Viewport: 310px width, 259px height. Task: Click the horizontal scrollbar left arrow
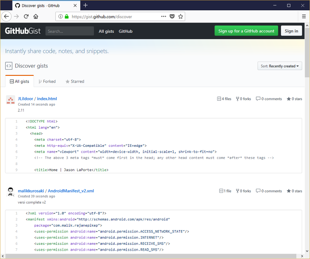coord(3,256)
